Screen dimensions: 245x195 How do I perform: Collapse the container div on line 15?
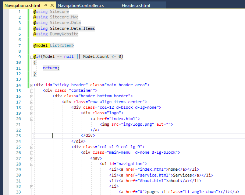coord(32,90)
